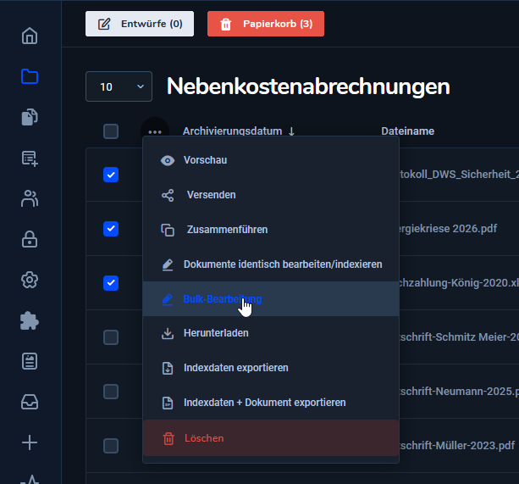Choose Löschen from the context menu

271,438
